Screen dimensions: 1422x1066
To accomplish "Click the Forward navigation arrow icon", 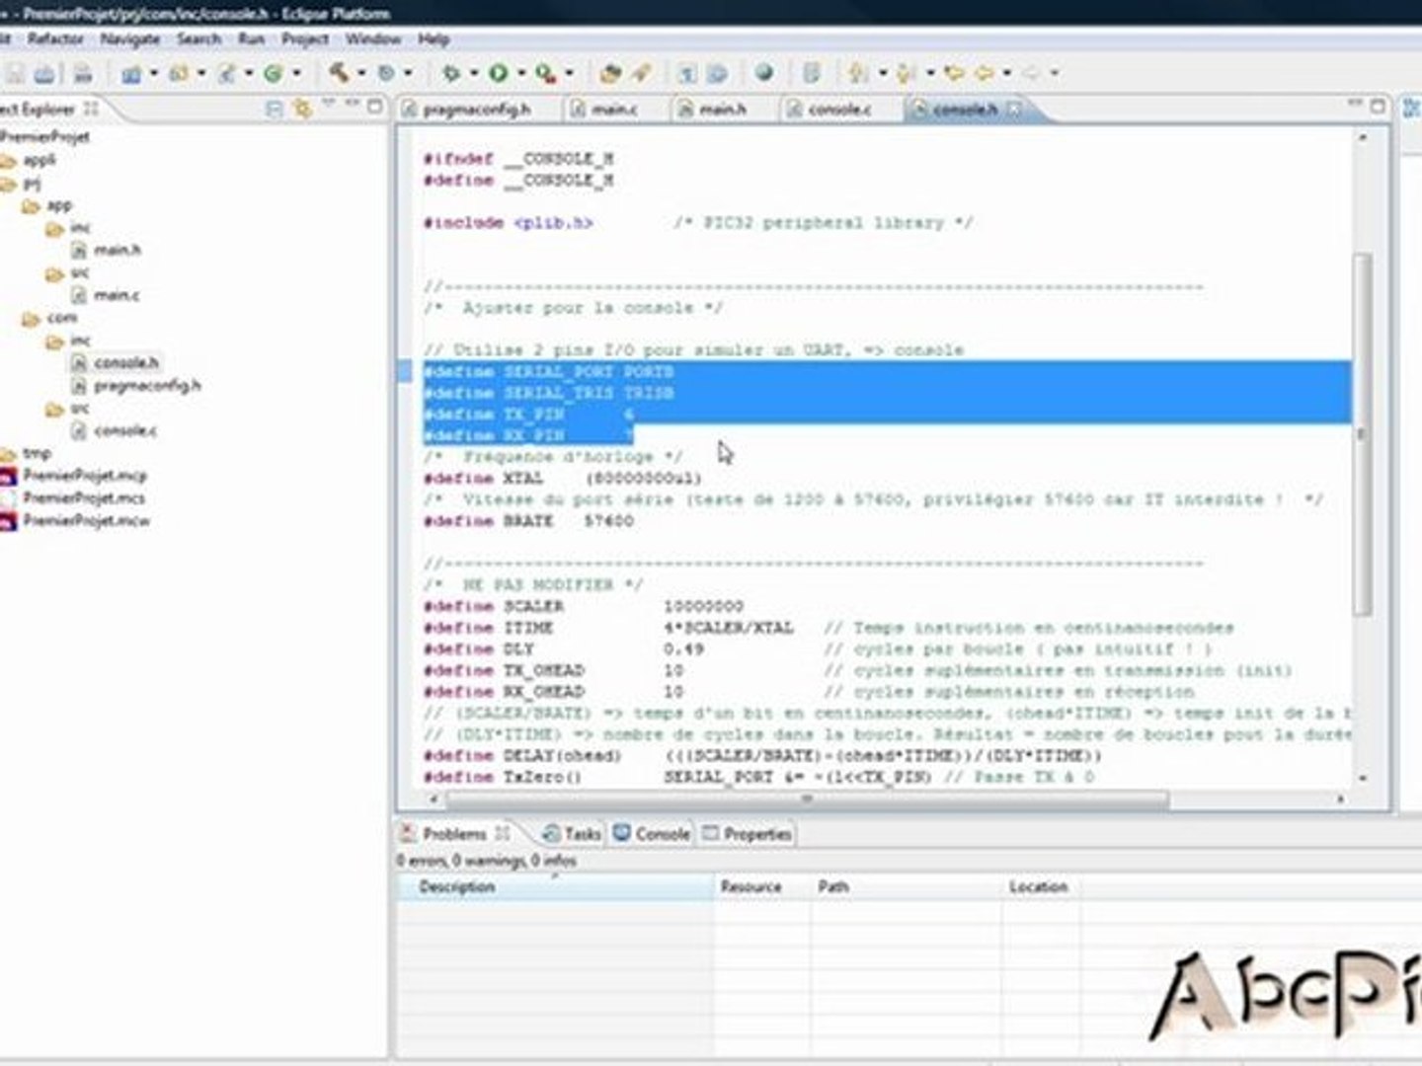I will pyautogui.click(x=1031, y=73).
